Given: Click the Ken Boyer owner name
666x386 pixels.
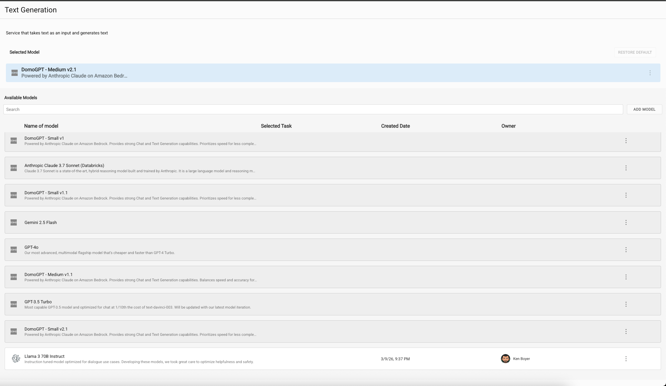Looking at the screenshot, I should (x=521, y=359).
